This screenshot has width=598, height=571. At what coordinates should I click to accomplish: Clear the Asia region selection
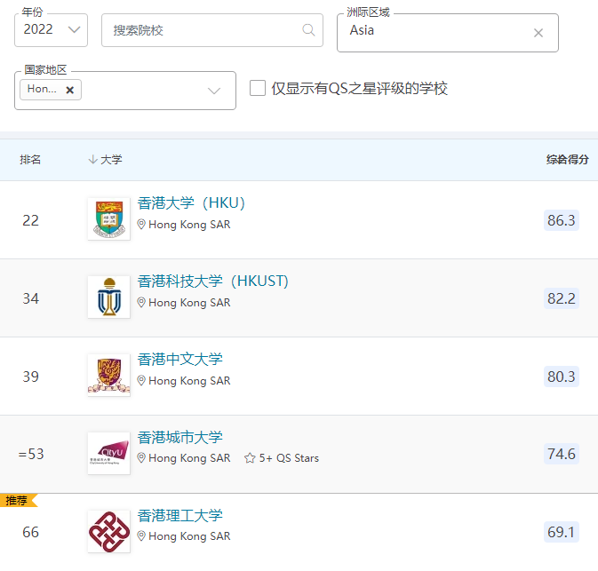[538, 33]
